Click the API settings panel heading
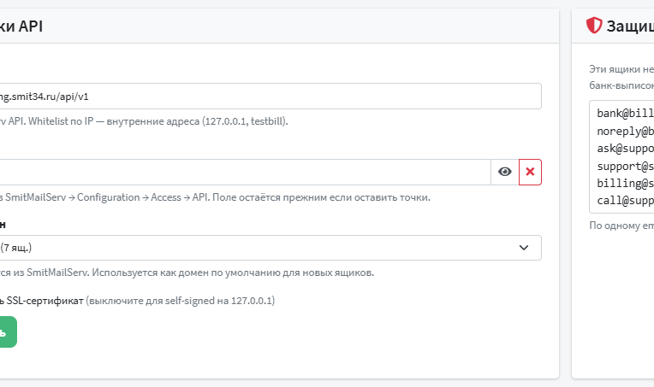 coord(21,26)
